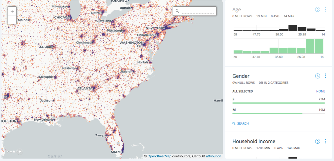Zoom out on the map
Viewport: 334px width, 161px height.
[12, 20]
